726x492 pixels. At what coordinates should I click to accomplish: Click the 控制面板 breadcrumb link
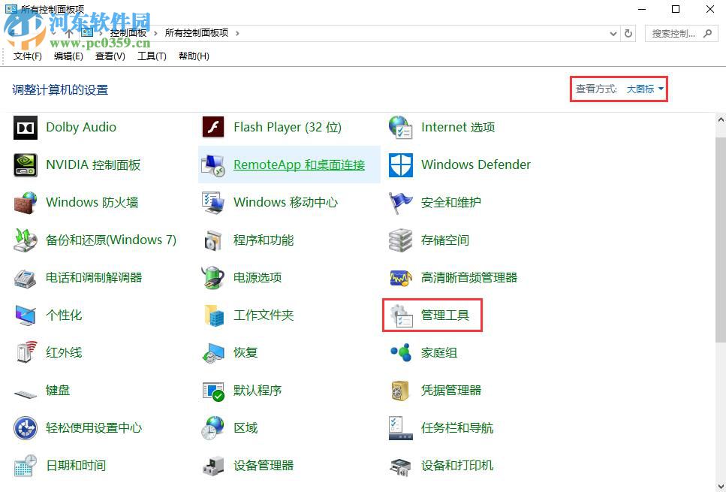point(126,33)
